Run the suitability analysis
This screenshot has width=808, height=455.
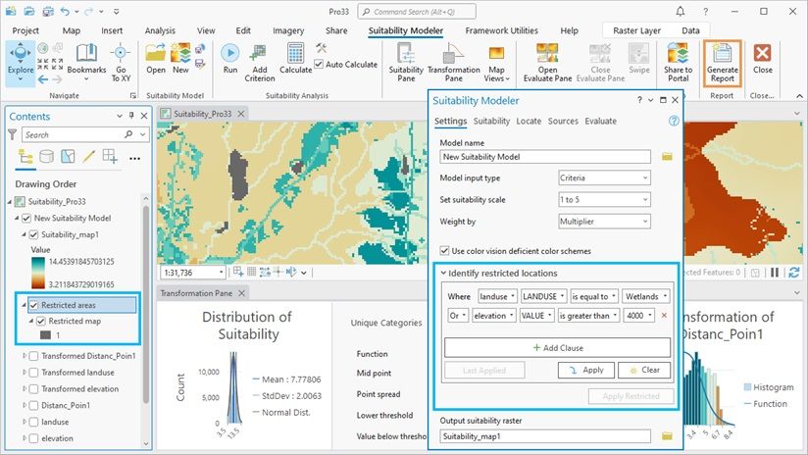tap(230, 59)
